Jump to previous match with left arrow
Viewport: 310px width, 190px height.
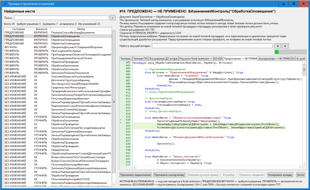(277, 46)
